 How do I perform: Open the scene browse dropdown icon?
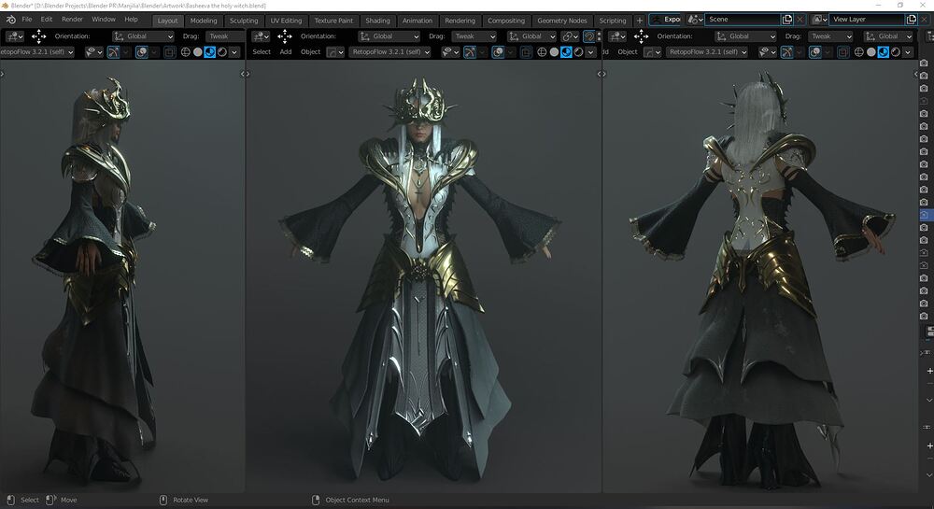pos(695,19)
